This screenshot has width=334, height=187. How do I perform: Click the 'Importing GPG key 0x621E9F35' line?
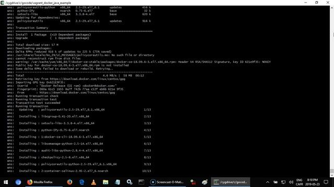click(x=40, y=82)
